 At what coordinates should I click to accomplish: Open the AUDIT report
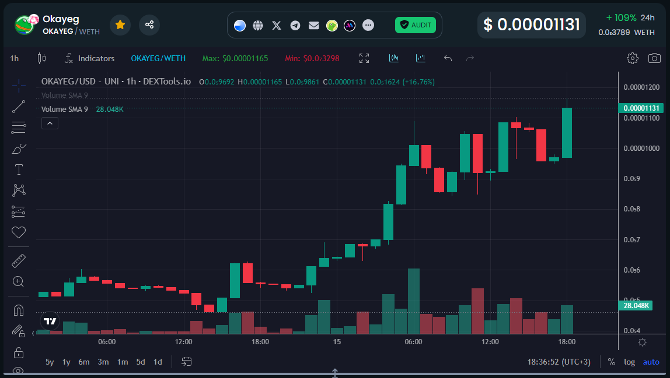pos(416,25)
